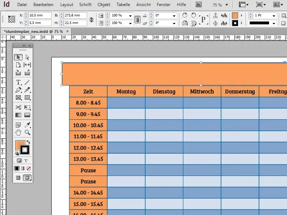This screenshot has height=215, width=287.
Task: Apply Color button in toolbox
Action: [x=17, y=168]
